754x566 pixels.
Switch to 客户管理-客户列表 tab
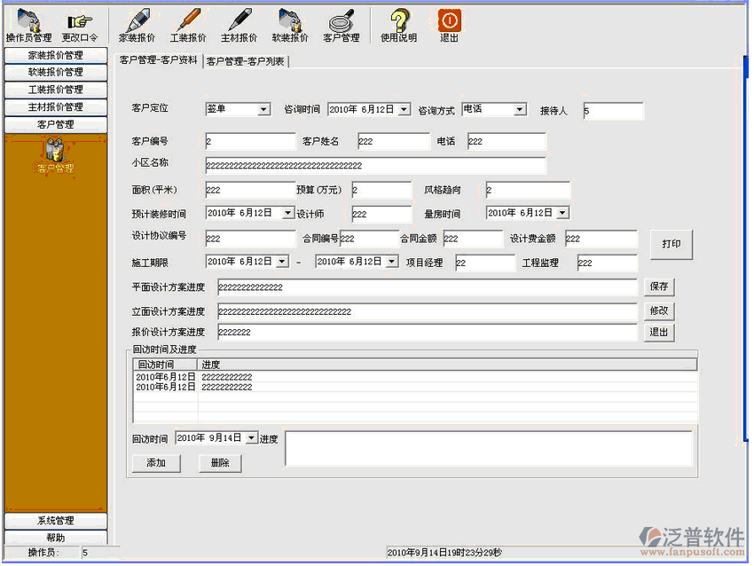(x=246, y=61)
